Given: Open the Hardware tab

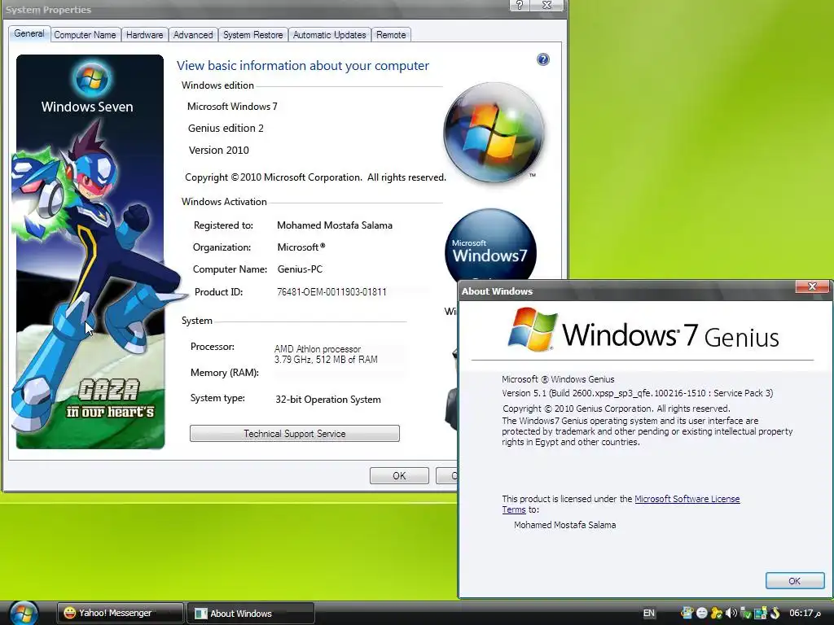Looking at the screenshot, I should (x=145, y=34).
